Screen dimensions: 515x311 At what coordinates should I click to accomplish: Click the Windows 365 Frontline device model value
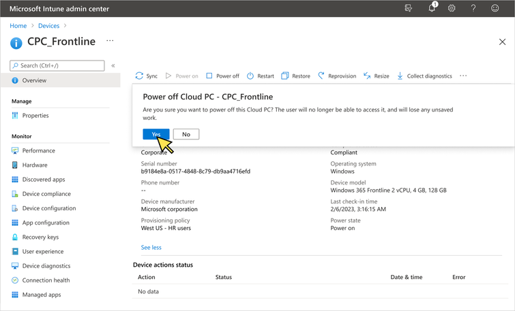tap(388, 190)
